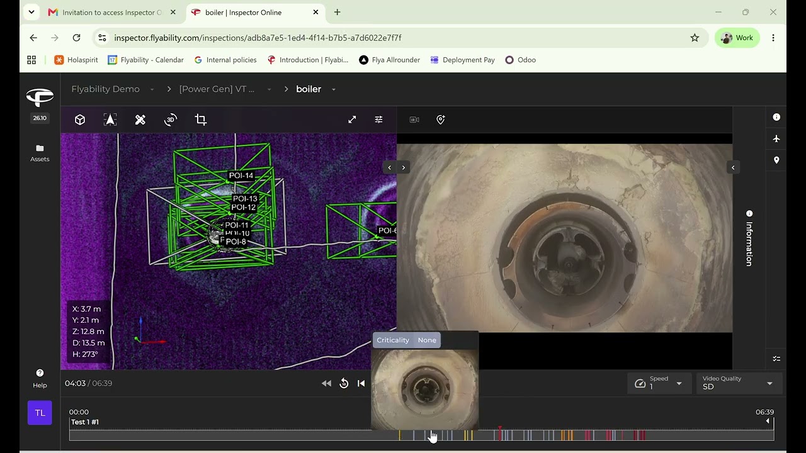Open the info panel icon in right sidebar
The height and width of the screenshot is (453, 806).
tap(776, 117)
